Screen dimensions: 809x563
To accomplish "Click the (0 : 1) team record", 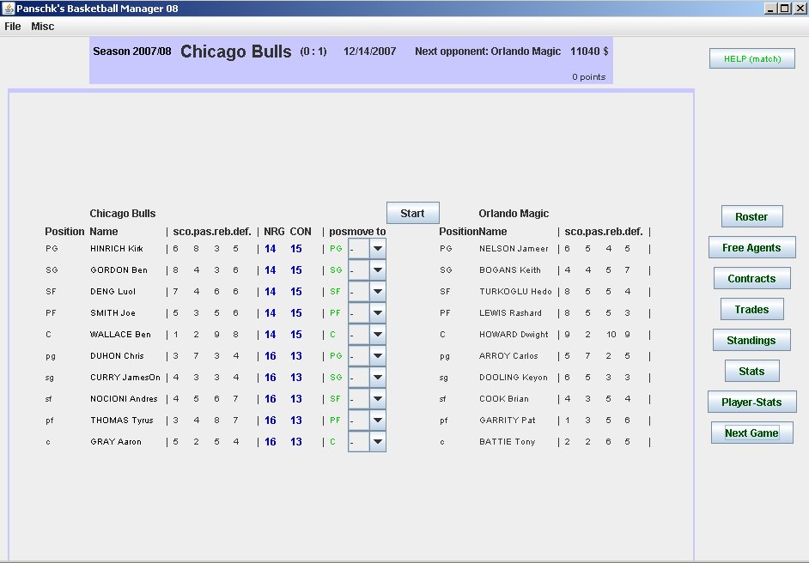I will (313, 51).
